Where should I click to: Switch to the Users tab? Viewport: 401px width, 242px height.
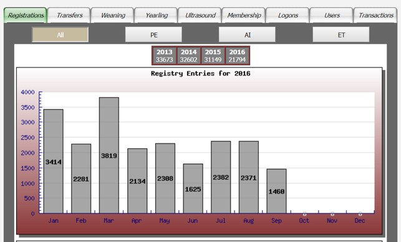pos(332,16)
